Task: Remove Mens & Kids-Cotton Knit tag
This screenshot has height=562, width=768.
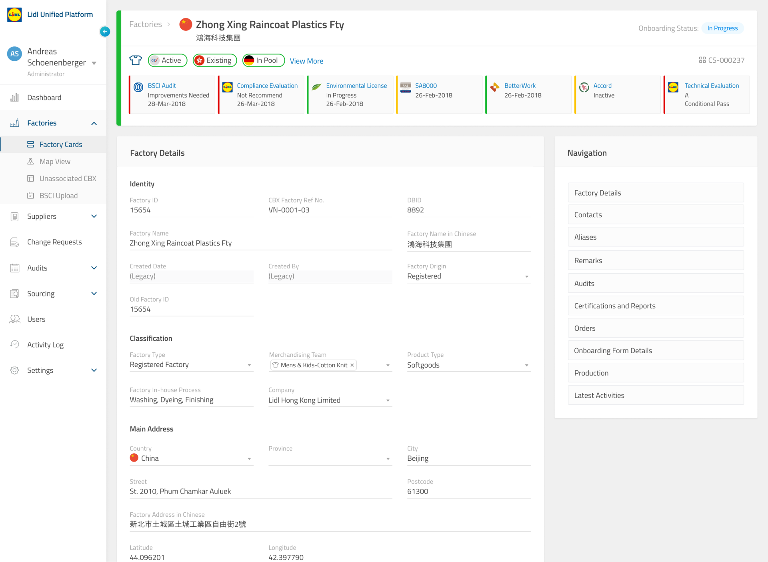Action: (352, 365)
